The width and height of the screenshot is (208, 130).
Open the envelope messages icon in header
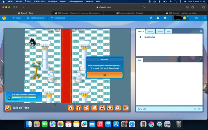click(x=196, y=18)
